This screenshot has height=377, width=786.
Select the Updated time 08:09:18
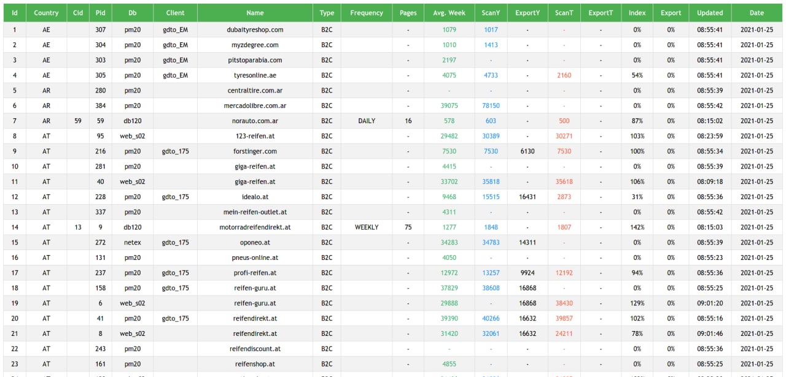710,181
